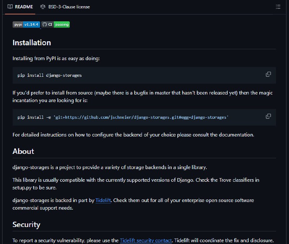The width and height of the screenshot is (289, 244).
Task: Click the GitHub logo in the CI badge
Action: point(44,24)
